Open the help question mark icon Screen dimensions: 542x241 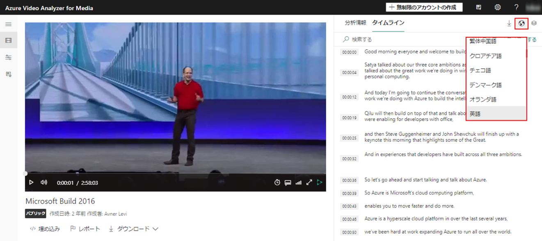[x=517, y=7]
